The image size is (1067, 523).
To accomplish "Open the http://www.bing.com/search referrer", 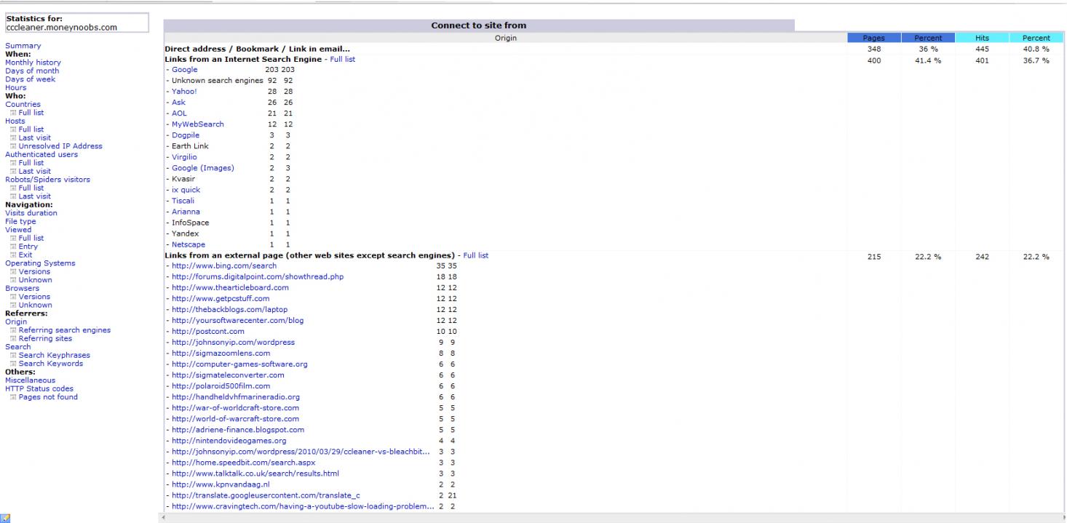I will [x=224, y=266].
